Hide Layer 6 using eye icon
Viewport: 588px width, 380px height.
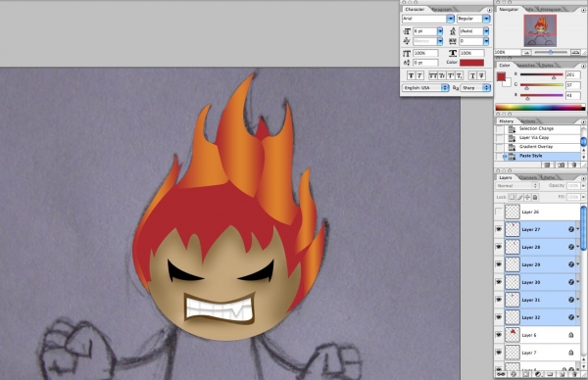[499, 335]
